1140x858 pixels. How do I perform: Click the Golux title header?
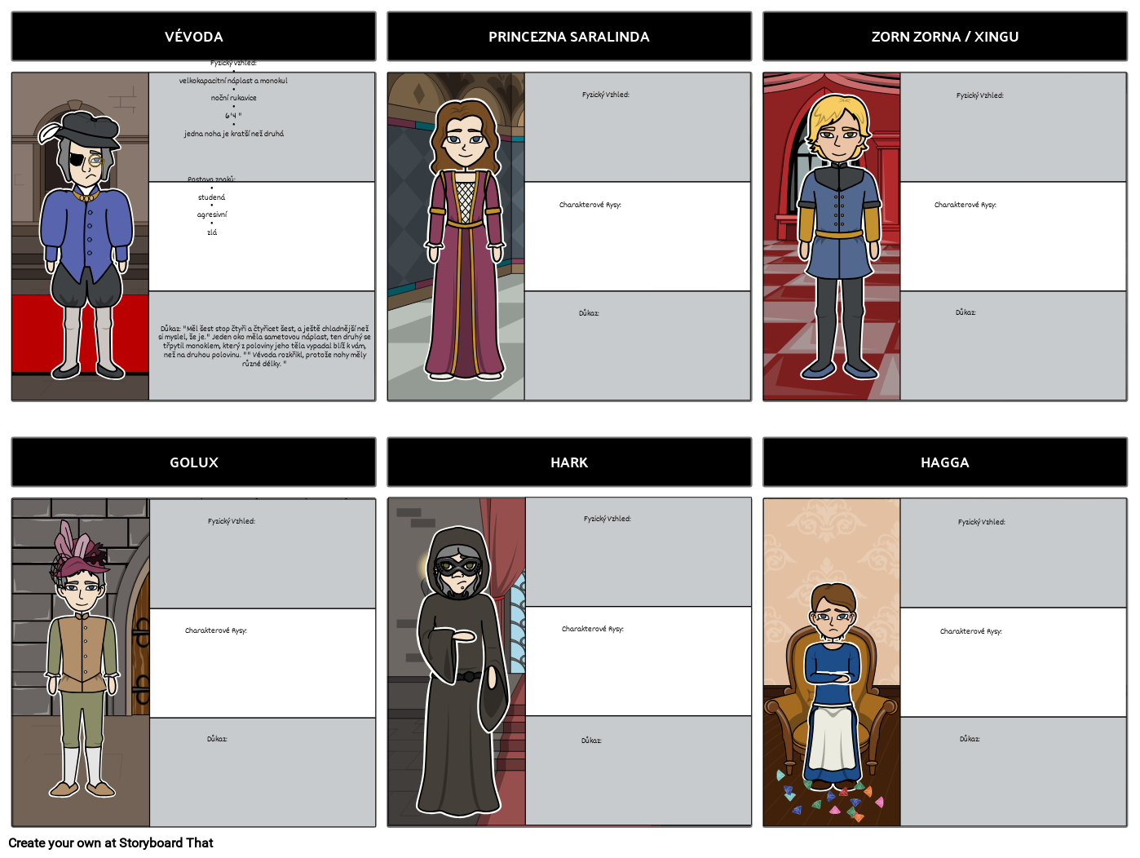pyautogui.click(x=192, y=462)
